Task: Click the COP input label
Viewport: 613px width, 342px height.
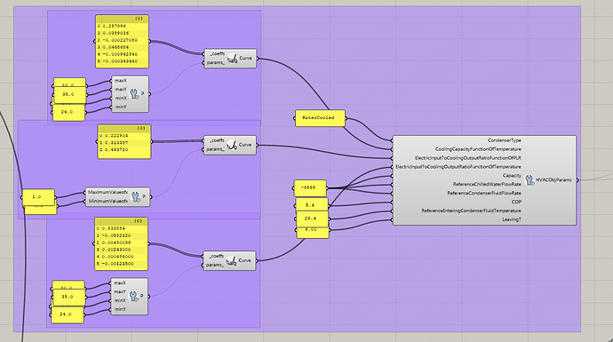Action: point(516,202)
